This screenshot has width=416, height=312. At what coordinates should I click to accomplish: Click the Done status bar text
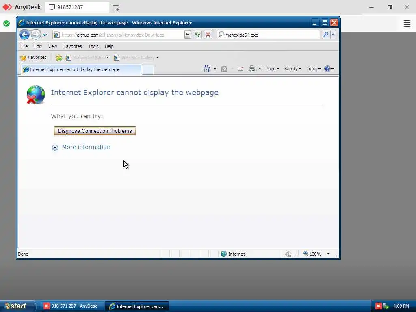coord(23,254)
